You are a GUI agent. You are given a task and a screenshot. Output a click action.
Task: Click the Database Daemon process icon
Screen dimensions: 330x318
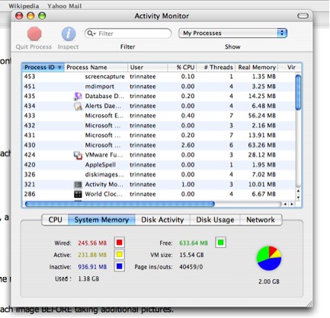[x=78, y=96]
